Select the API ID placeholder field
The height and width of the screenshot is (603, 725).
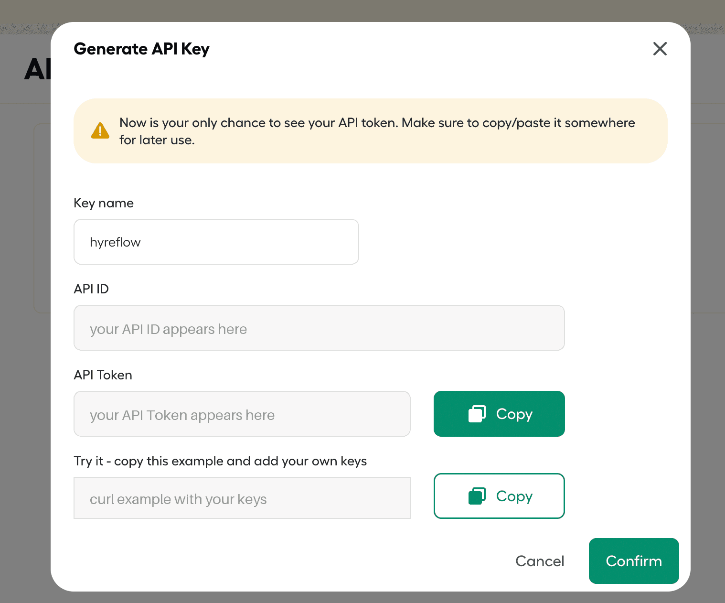tap(319, 328)
